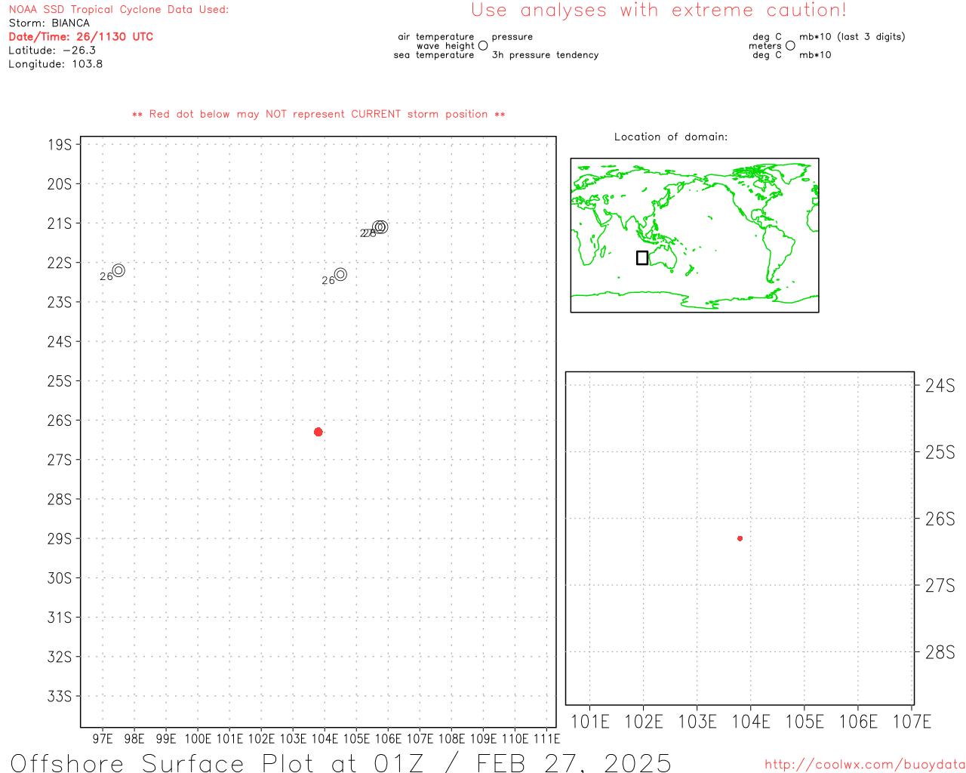
Task: Click the buoy station marker near 97E 22S
Action: 118,270
